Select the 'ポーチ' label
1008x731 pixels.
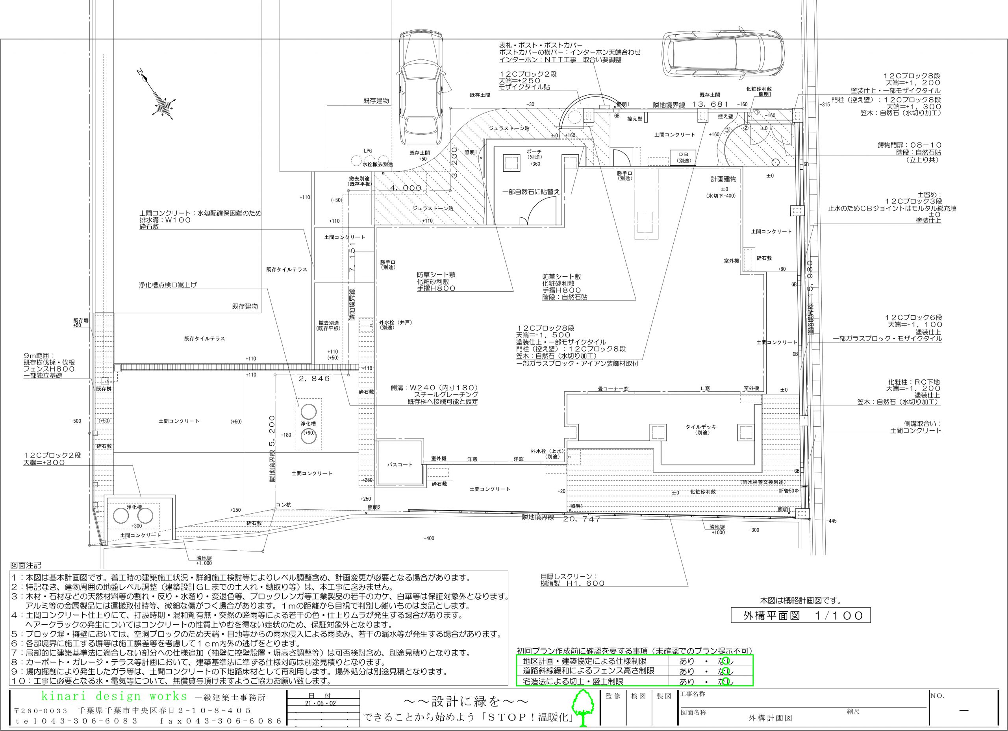534,152
